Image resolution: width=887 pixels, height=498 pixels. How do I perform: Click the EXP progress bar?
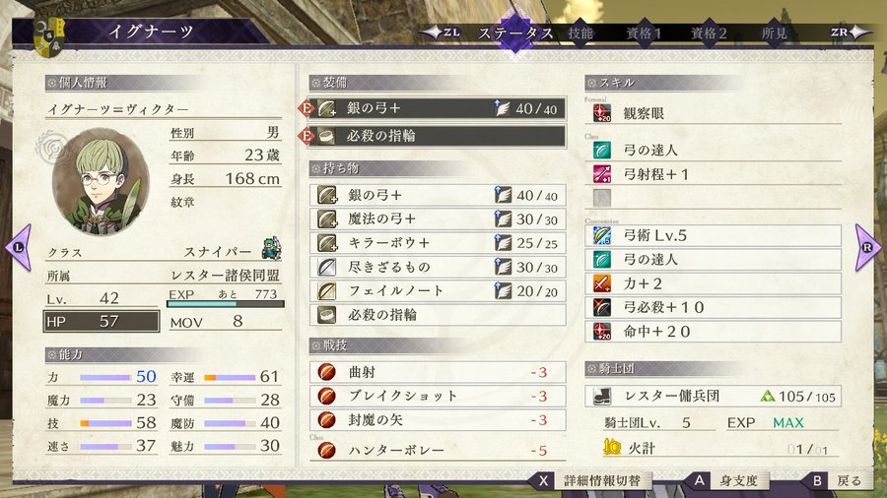pyautogui.click(x=225, y=304)
